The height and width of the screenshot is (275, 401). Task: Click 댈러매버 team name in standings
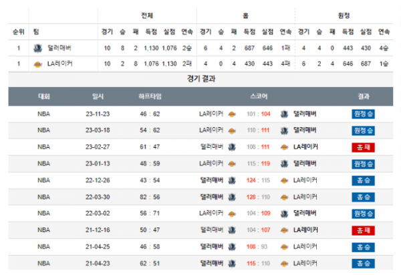(59, 48)
